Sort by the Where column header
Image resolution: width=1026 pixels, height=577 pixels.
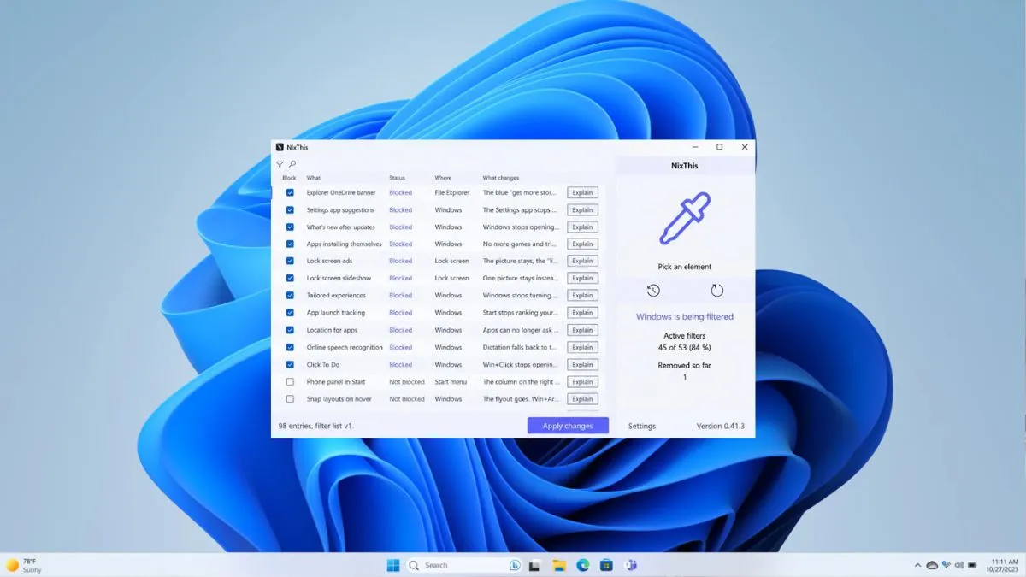tap(443, 178)
